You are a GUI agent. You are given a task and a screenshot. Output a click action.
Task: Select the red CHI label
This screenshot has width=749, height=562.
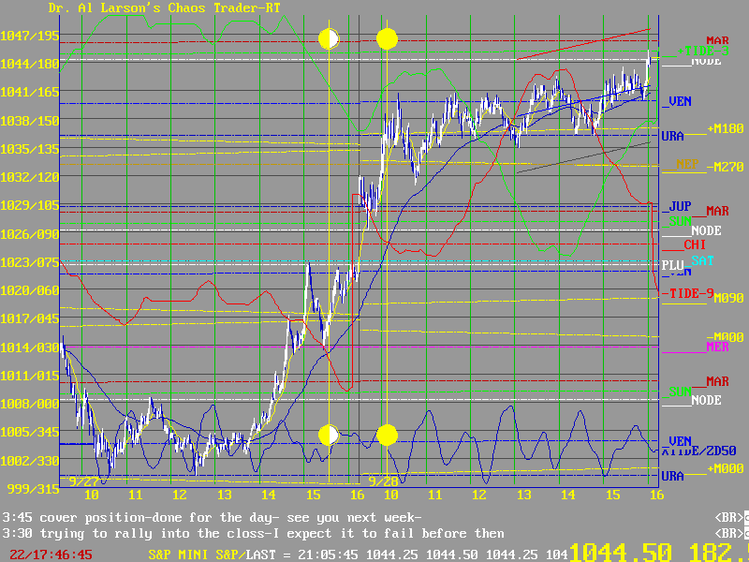(x=695, y=244)
